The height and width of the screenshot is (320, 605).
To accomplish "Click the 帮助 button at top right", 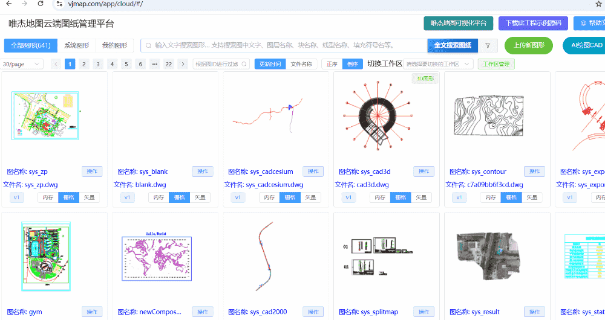I will coord(589,23).
